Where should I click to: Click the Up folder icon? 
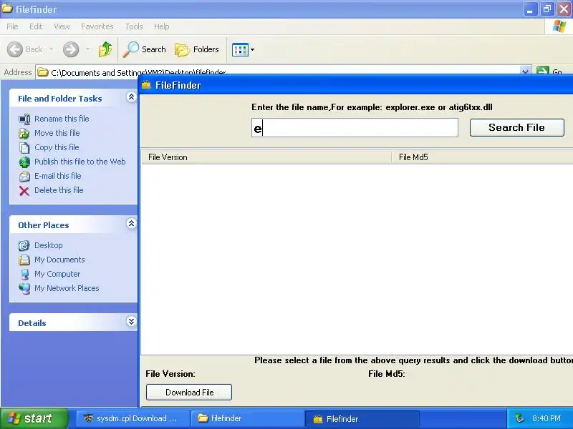[x=105, y=49]
